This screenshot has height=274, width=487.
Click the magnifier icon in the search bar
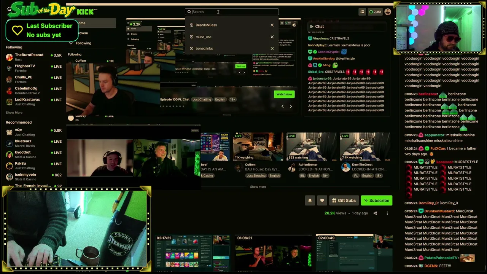[x=189, y=12]
